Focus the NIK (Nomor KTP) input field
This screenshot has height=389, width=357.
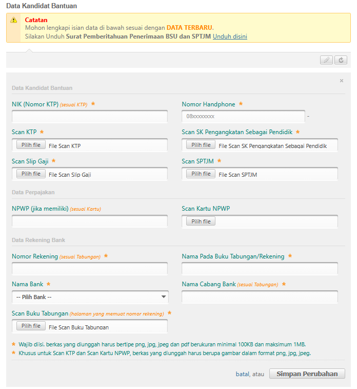click(90, 117)
